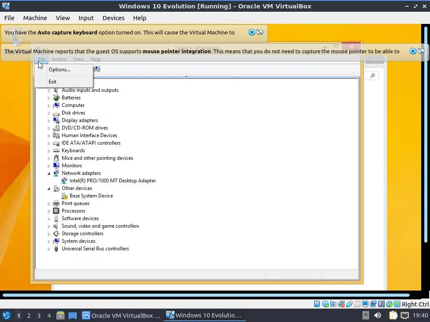Close the Auto capture keyboard notification
Viewport: 430px width, 322px height.
coord(252,32)
